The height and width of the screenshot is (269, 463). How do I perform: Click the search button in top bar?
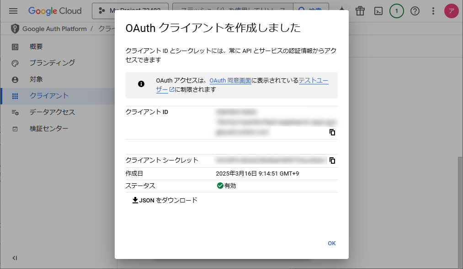tap(311, 11)
